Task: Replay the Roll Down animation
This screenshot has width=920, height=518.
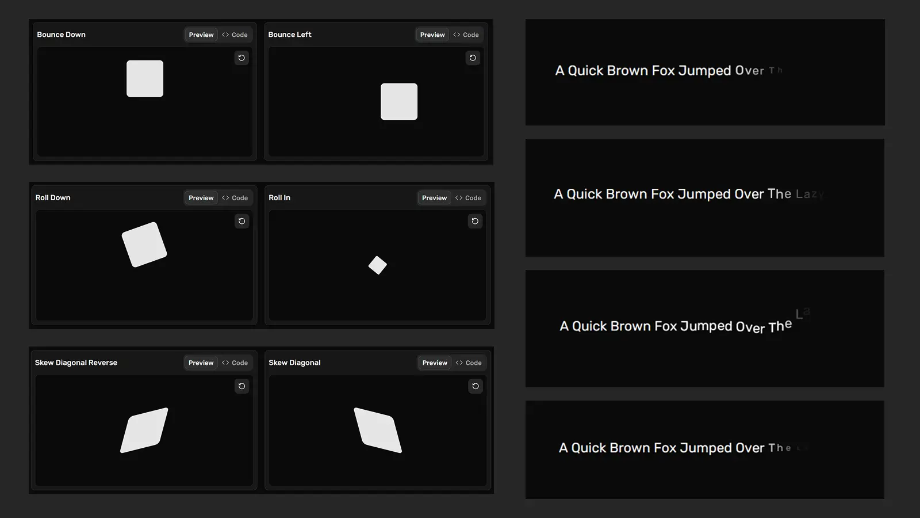Action: (241, 221)
